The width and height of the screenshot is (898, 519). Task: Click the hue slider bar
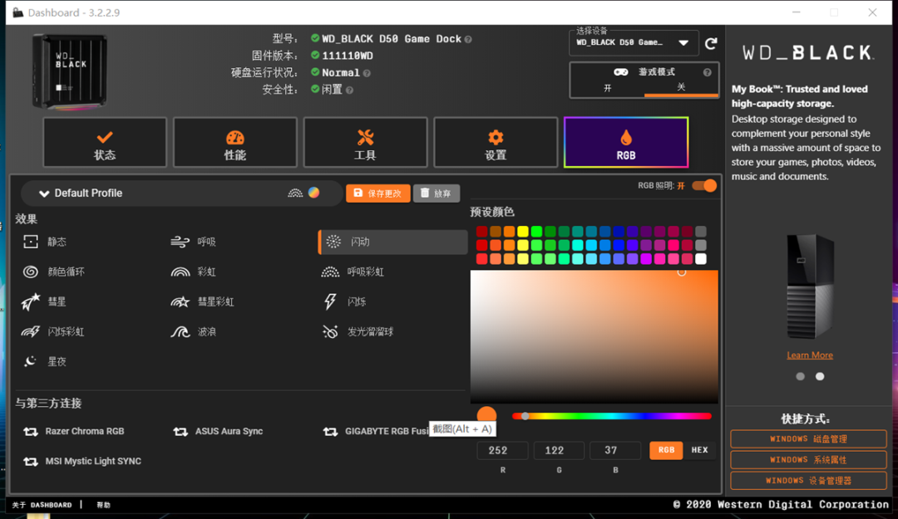612,417
